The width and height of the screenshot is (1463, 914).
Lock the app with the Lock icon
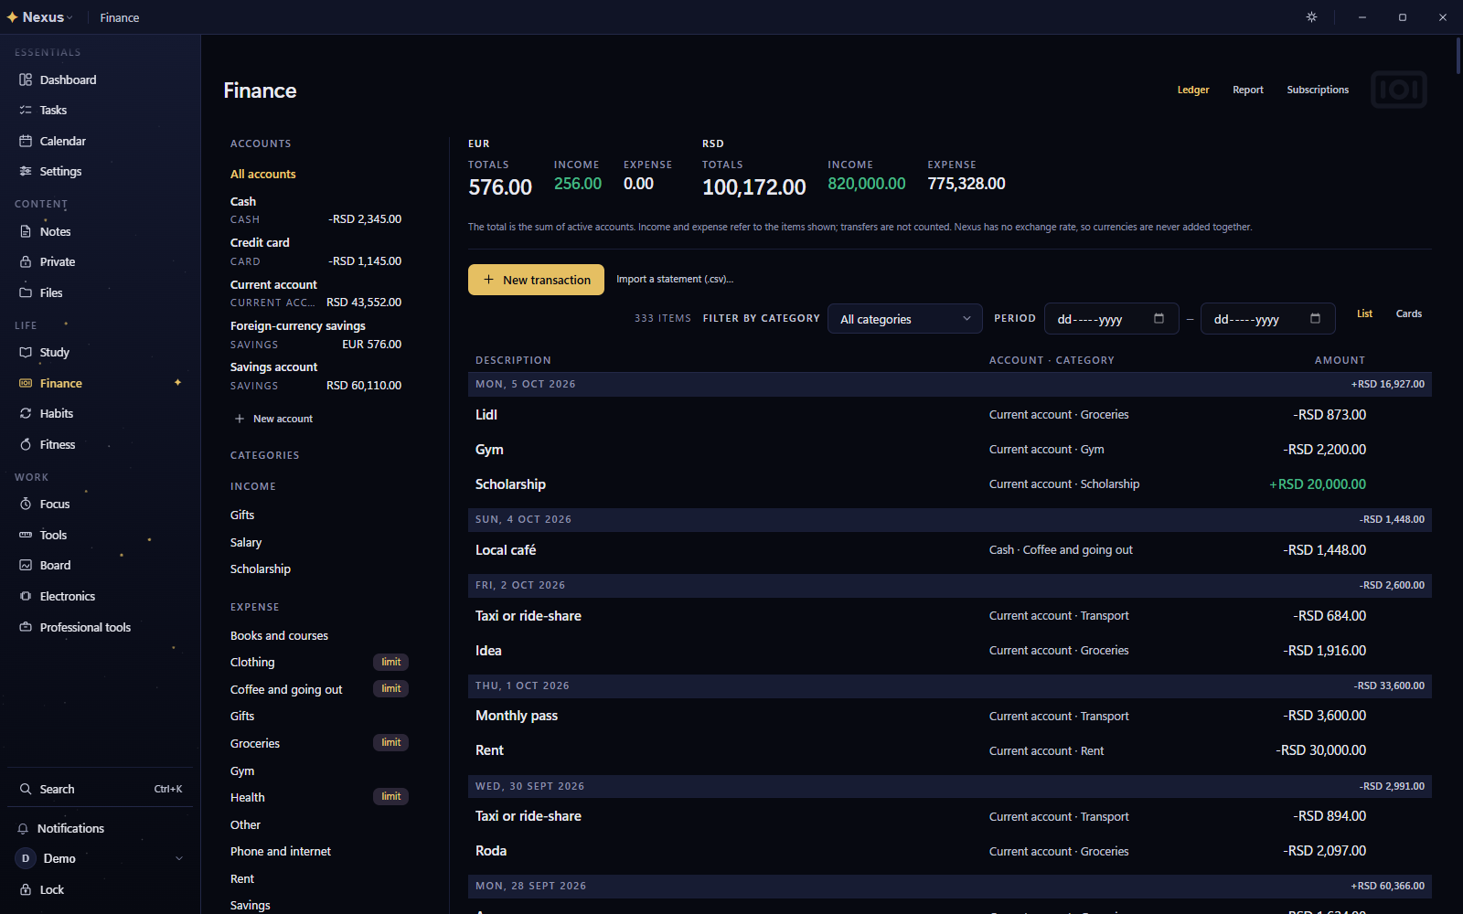[x=26, y=889]
